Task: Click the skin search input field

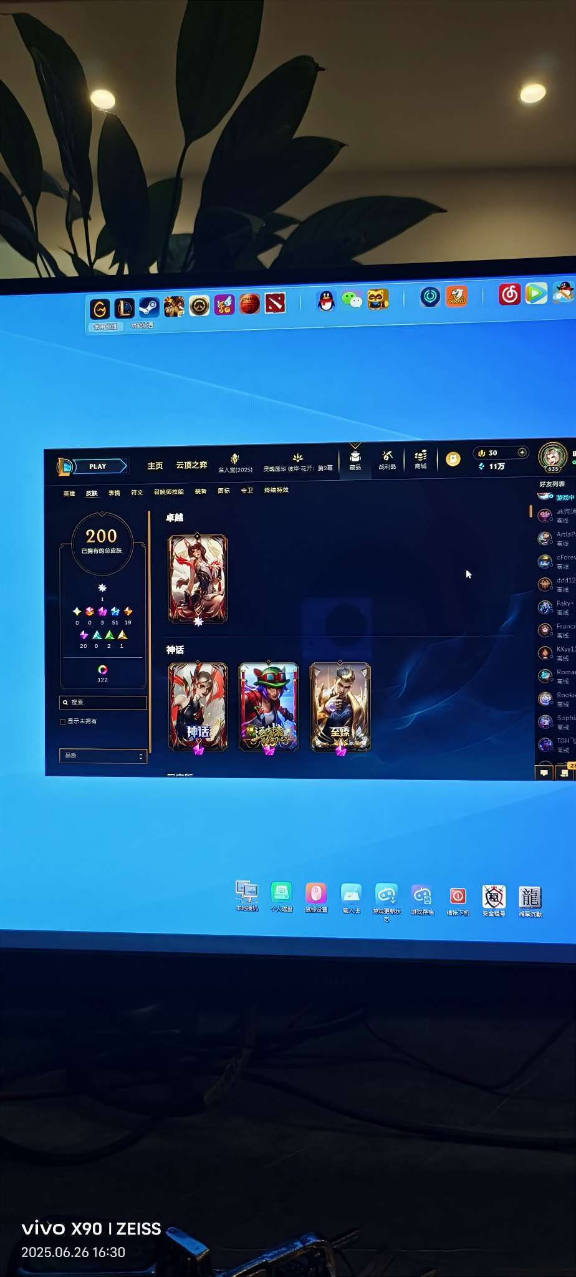Action: point(103,702)
